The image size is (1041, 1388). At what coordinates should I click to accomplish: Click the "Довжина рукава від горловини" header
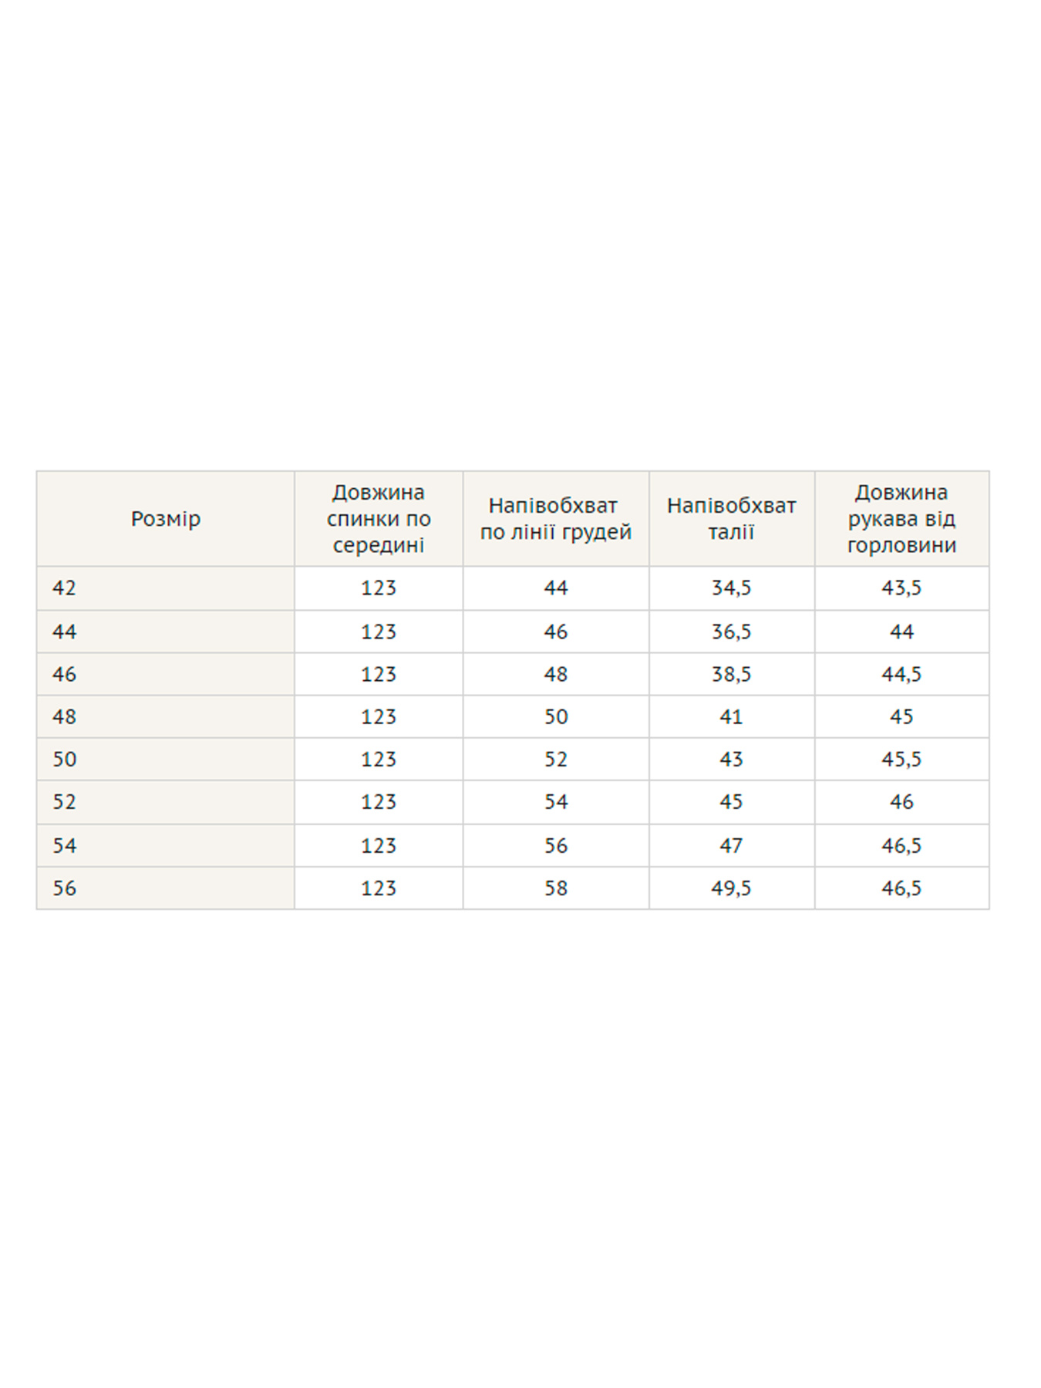[x=901, y=519]
